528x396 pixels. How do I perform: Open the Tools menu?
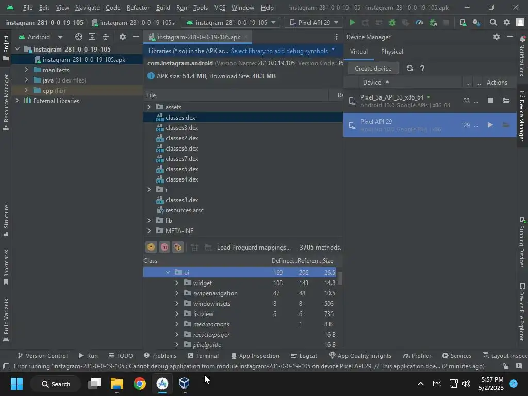(x=201, y=7)
